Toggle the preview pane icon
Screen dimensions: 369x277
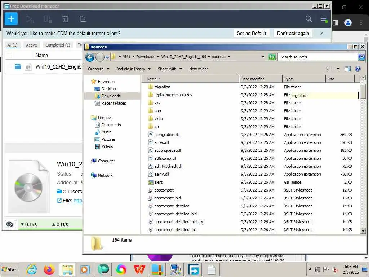tap(348, 69)
